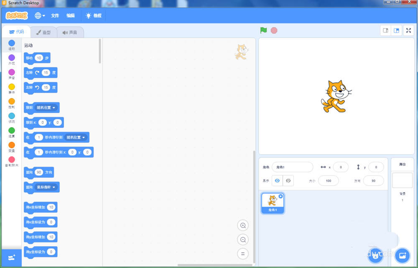Show the sprite with the eye toggle
This screenshot has width=418, height=268.
pyautogui.click(x=277, y=180)
